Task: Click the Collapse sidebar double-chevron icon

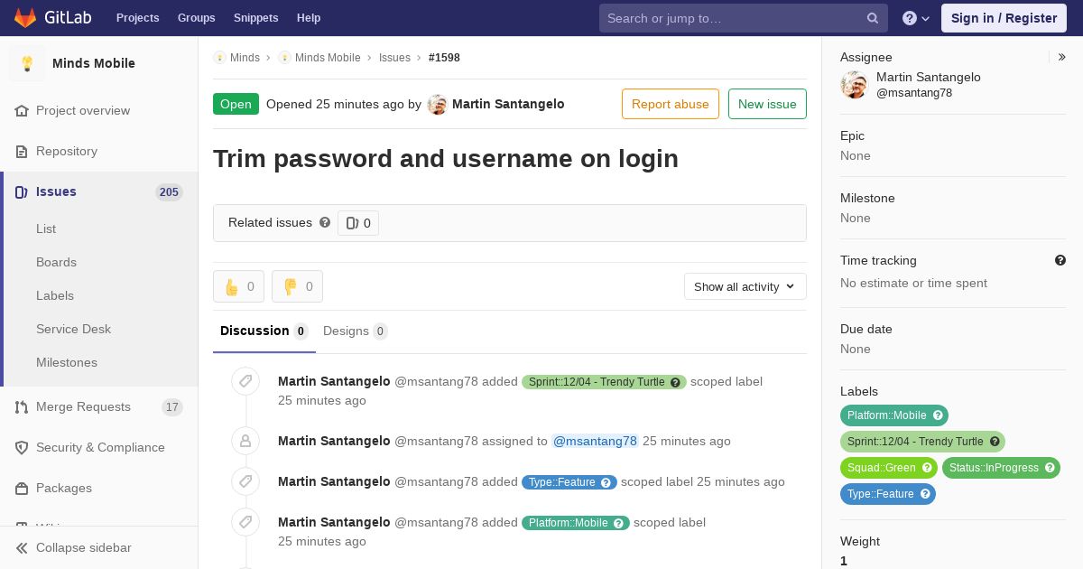Action: [22, 548]
